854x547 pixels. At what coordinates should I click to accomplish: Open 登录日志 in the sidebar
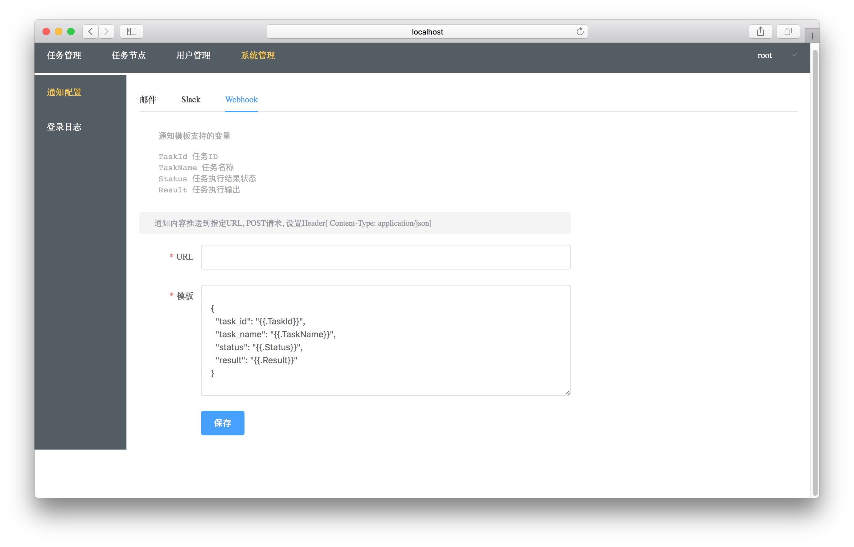click(x=64, y=127)
